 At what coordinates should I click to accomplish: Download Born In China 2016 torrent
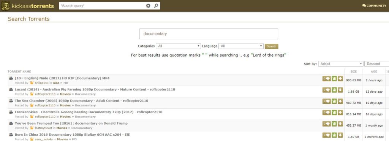point(340,135)
